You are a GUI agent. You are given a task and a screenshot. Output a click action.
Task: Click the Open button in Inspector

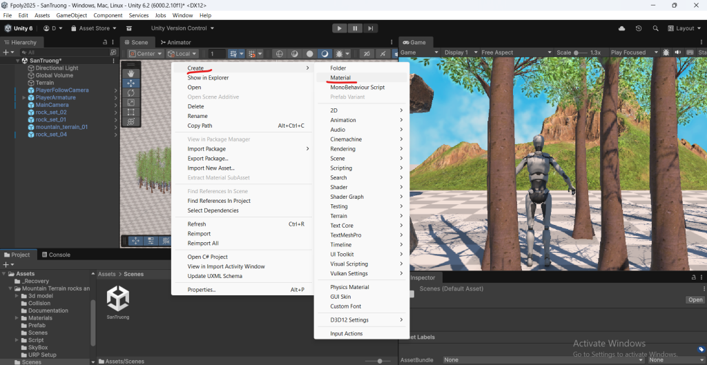(x=695, y=300)
